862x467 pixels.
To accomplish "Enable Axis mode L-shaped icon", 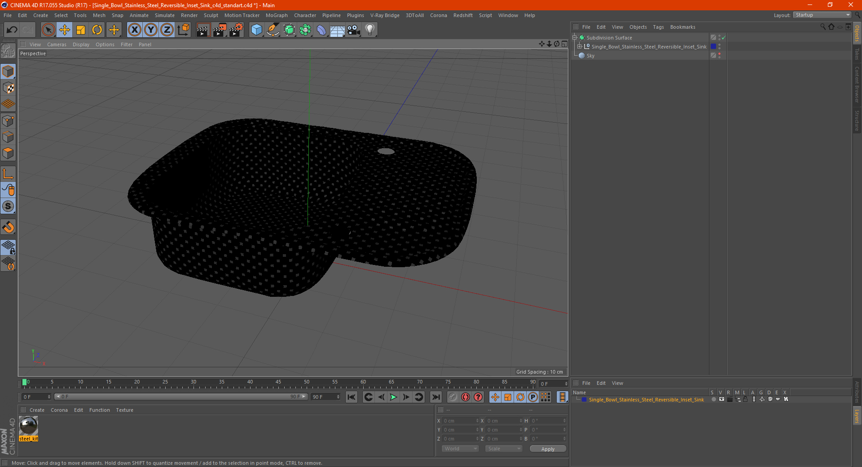I will pyautogui.click(x=8, y=174).
